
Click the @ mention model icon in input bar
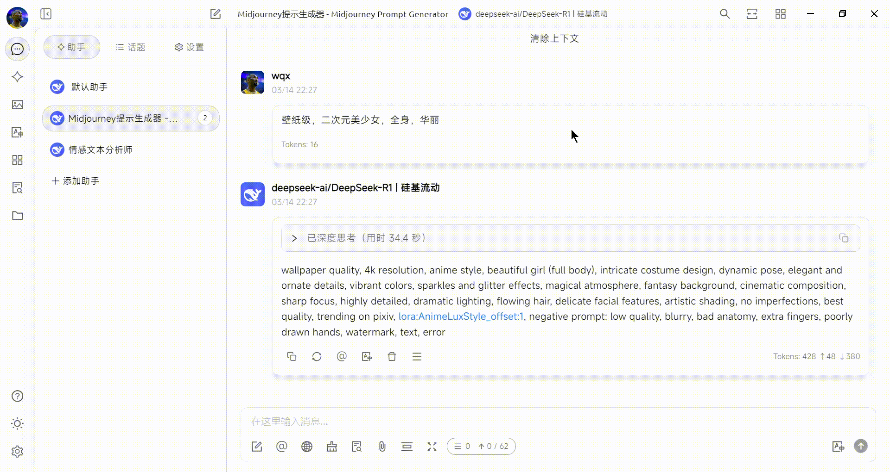click(282, 447)
